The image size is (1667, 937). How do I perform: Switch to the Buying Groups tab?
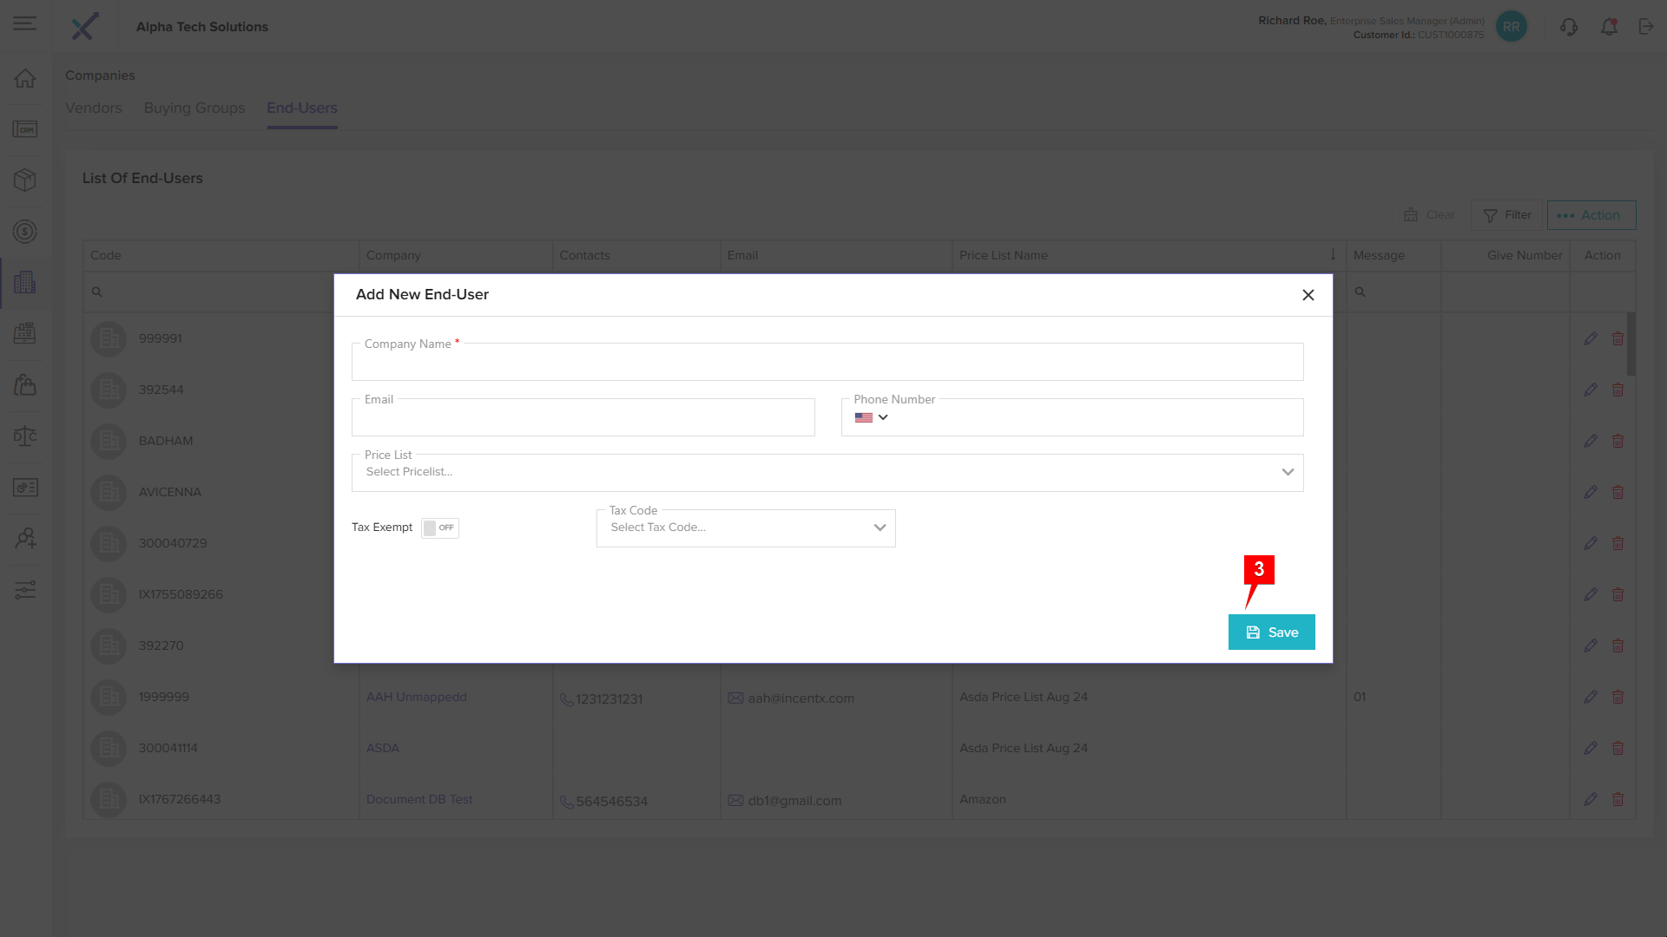[x=194, y=108]
